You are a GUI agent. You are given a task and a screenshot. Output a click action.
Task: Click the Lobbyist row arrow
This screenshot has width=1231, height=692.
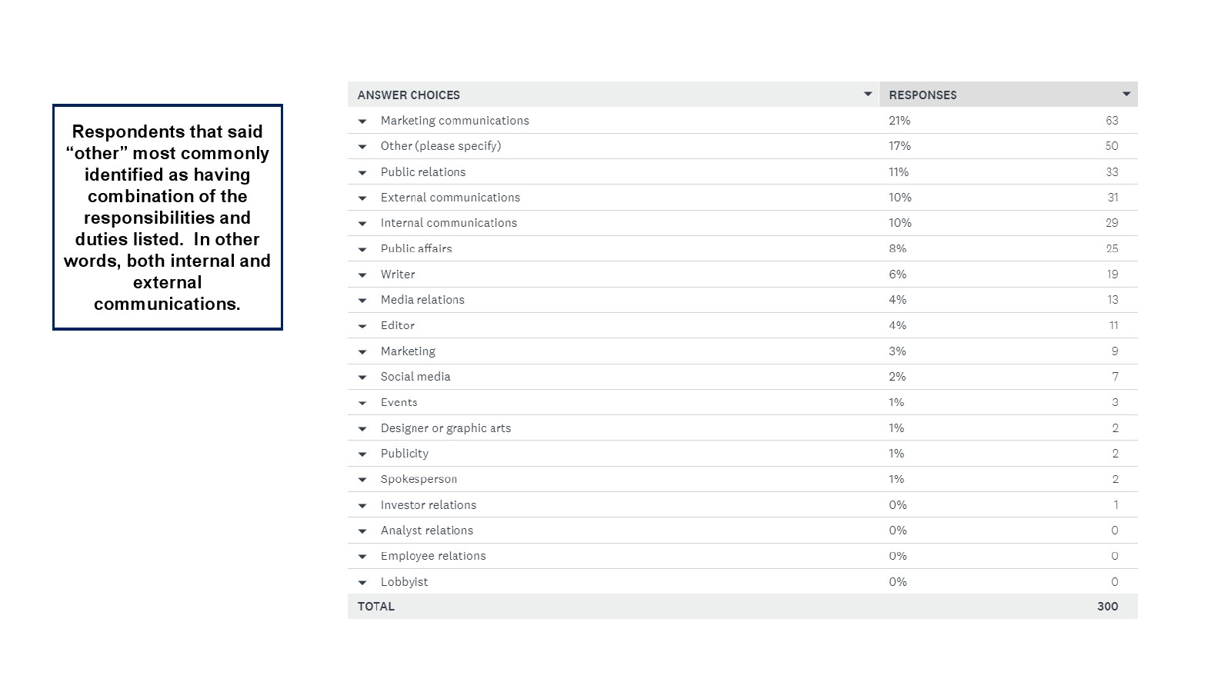(362, 583)
